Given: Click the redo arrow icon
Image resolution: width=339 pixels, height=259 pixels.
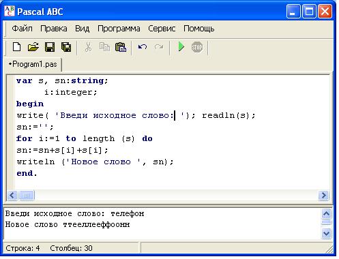Looking at the screenshot, I should 159,47.
